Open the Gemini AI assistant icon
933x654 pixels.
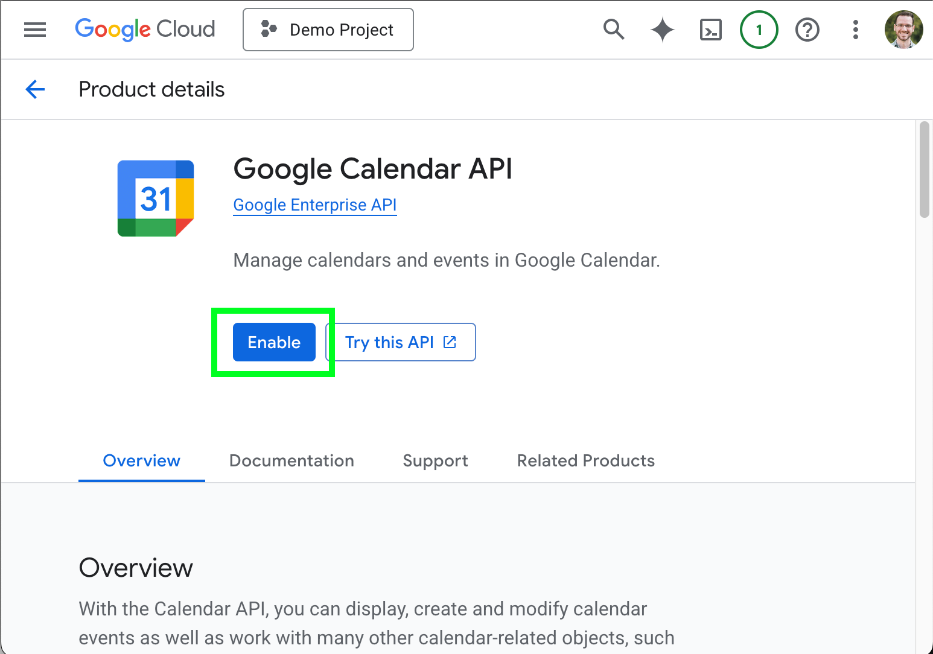[662, 29]
